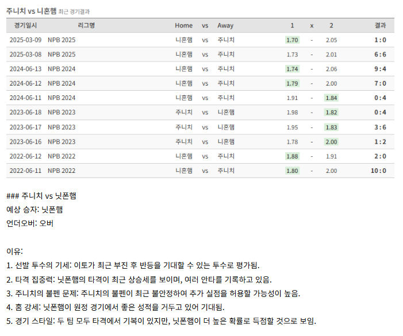Click reason 3 about 주니치의 불펜 문제

[x=153, y=293]
